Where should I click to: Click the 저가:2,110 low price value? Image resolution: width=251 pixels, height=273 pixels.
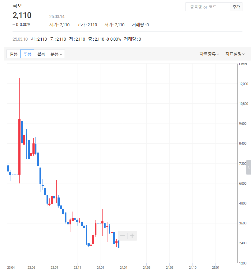(114, 25)
